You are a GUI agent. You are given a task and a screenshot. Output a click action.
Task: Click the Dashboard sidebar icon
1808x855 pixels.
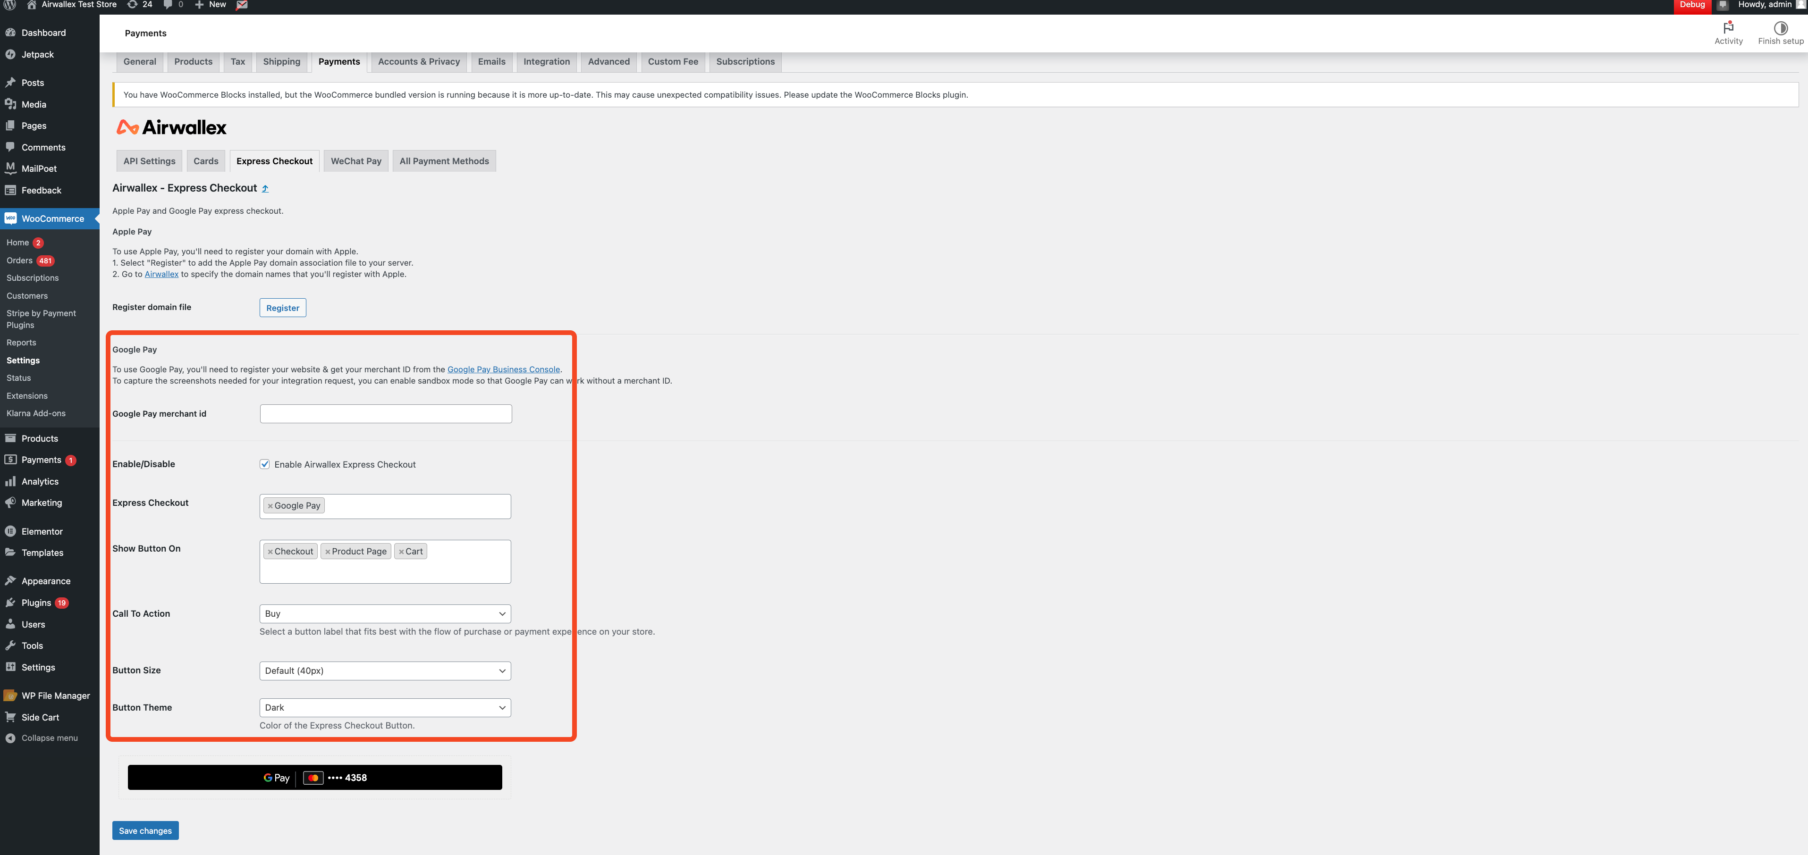click(x=10, y=32)
